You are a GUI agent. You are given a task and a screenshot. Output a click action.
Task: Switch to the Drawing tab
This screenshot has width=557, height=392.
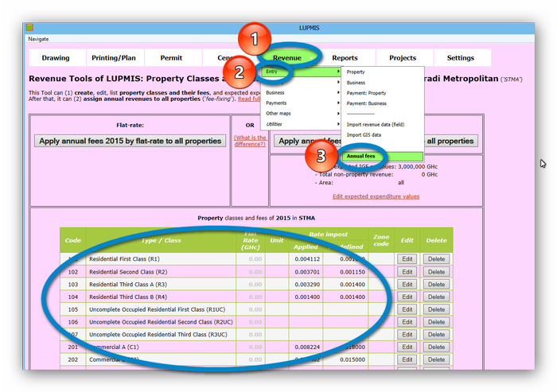[56, 58]
